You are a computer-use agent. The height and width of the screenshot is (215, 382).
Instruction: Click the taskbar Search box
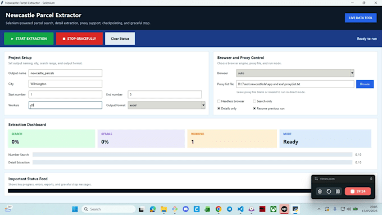108,209
